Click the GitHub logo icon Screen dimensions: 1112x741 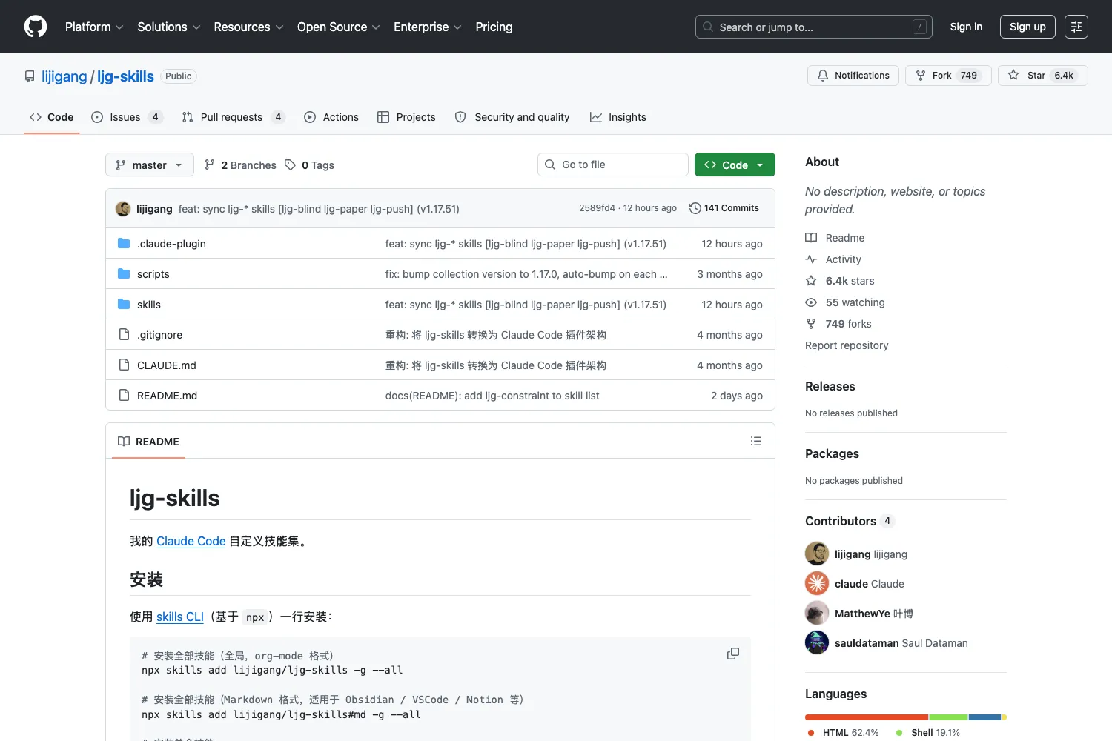[36, 27]
